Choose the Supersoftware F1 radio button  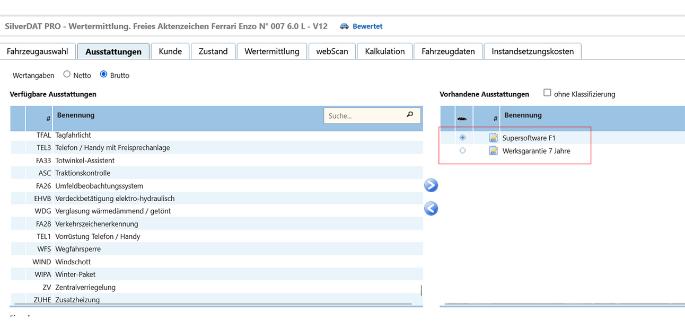(463, 138)
